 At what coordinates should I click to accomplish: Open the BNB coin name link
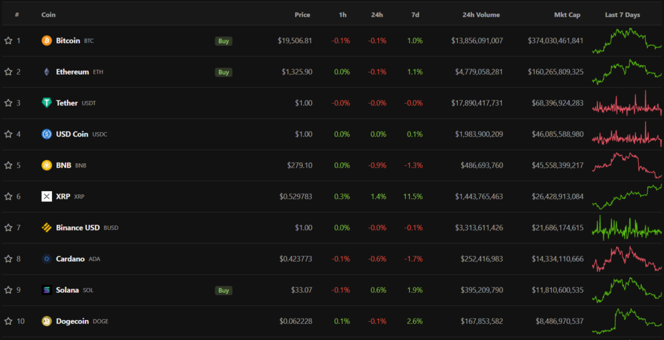(x=64, y=165)
